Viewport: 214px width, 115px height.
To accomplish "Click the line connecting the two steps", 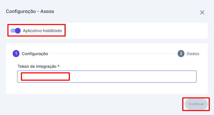I will pos(113,53).
